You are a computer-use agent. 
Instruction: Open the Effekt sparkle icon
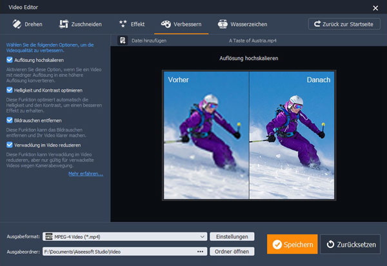[x=123, y=24]
